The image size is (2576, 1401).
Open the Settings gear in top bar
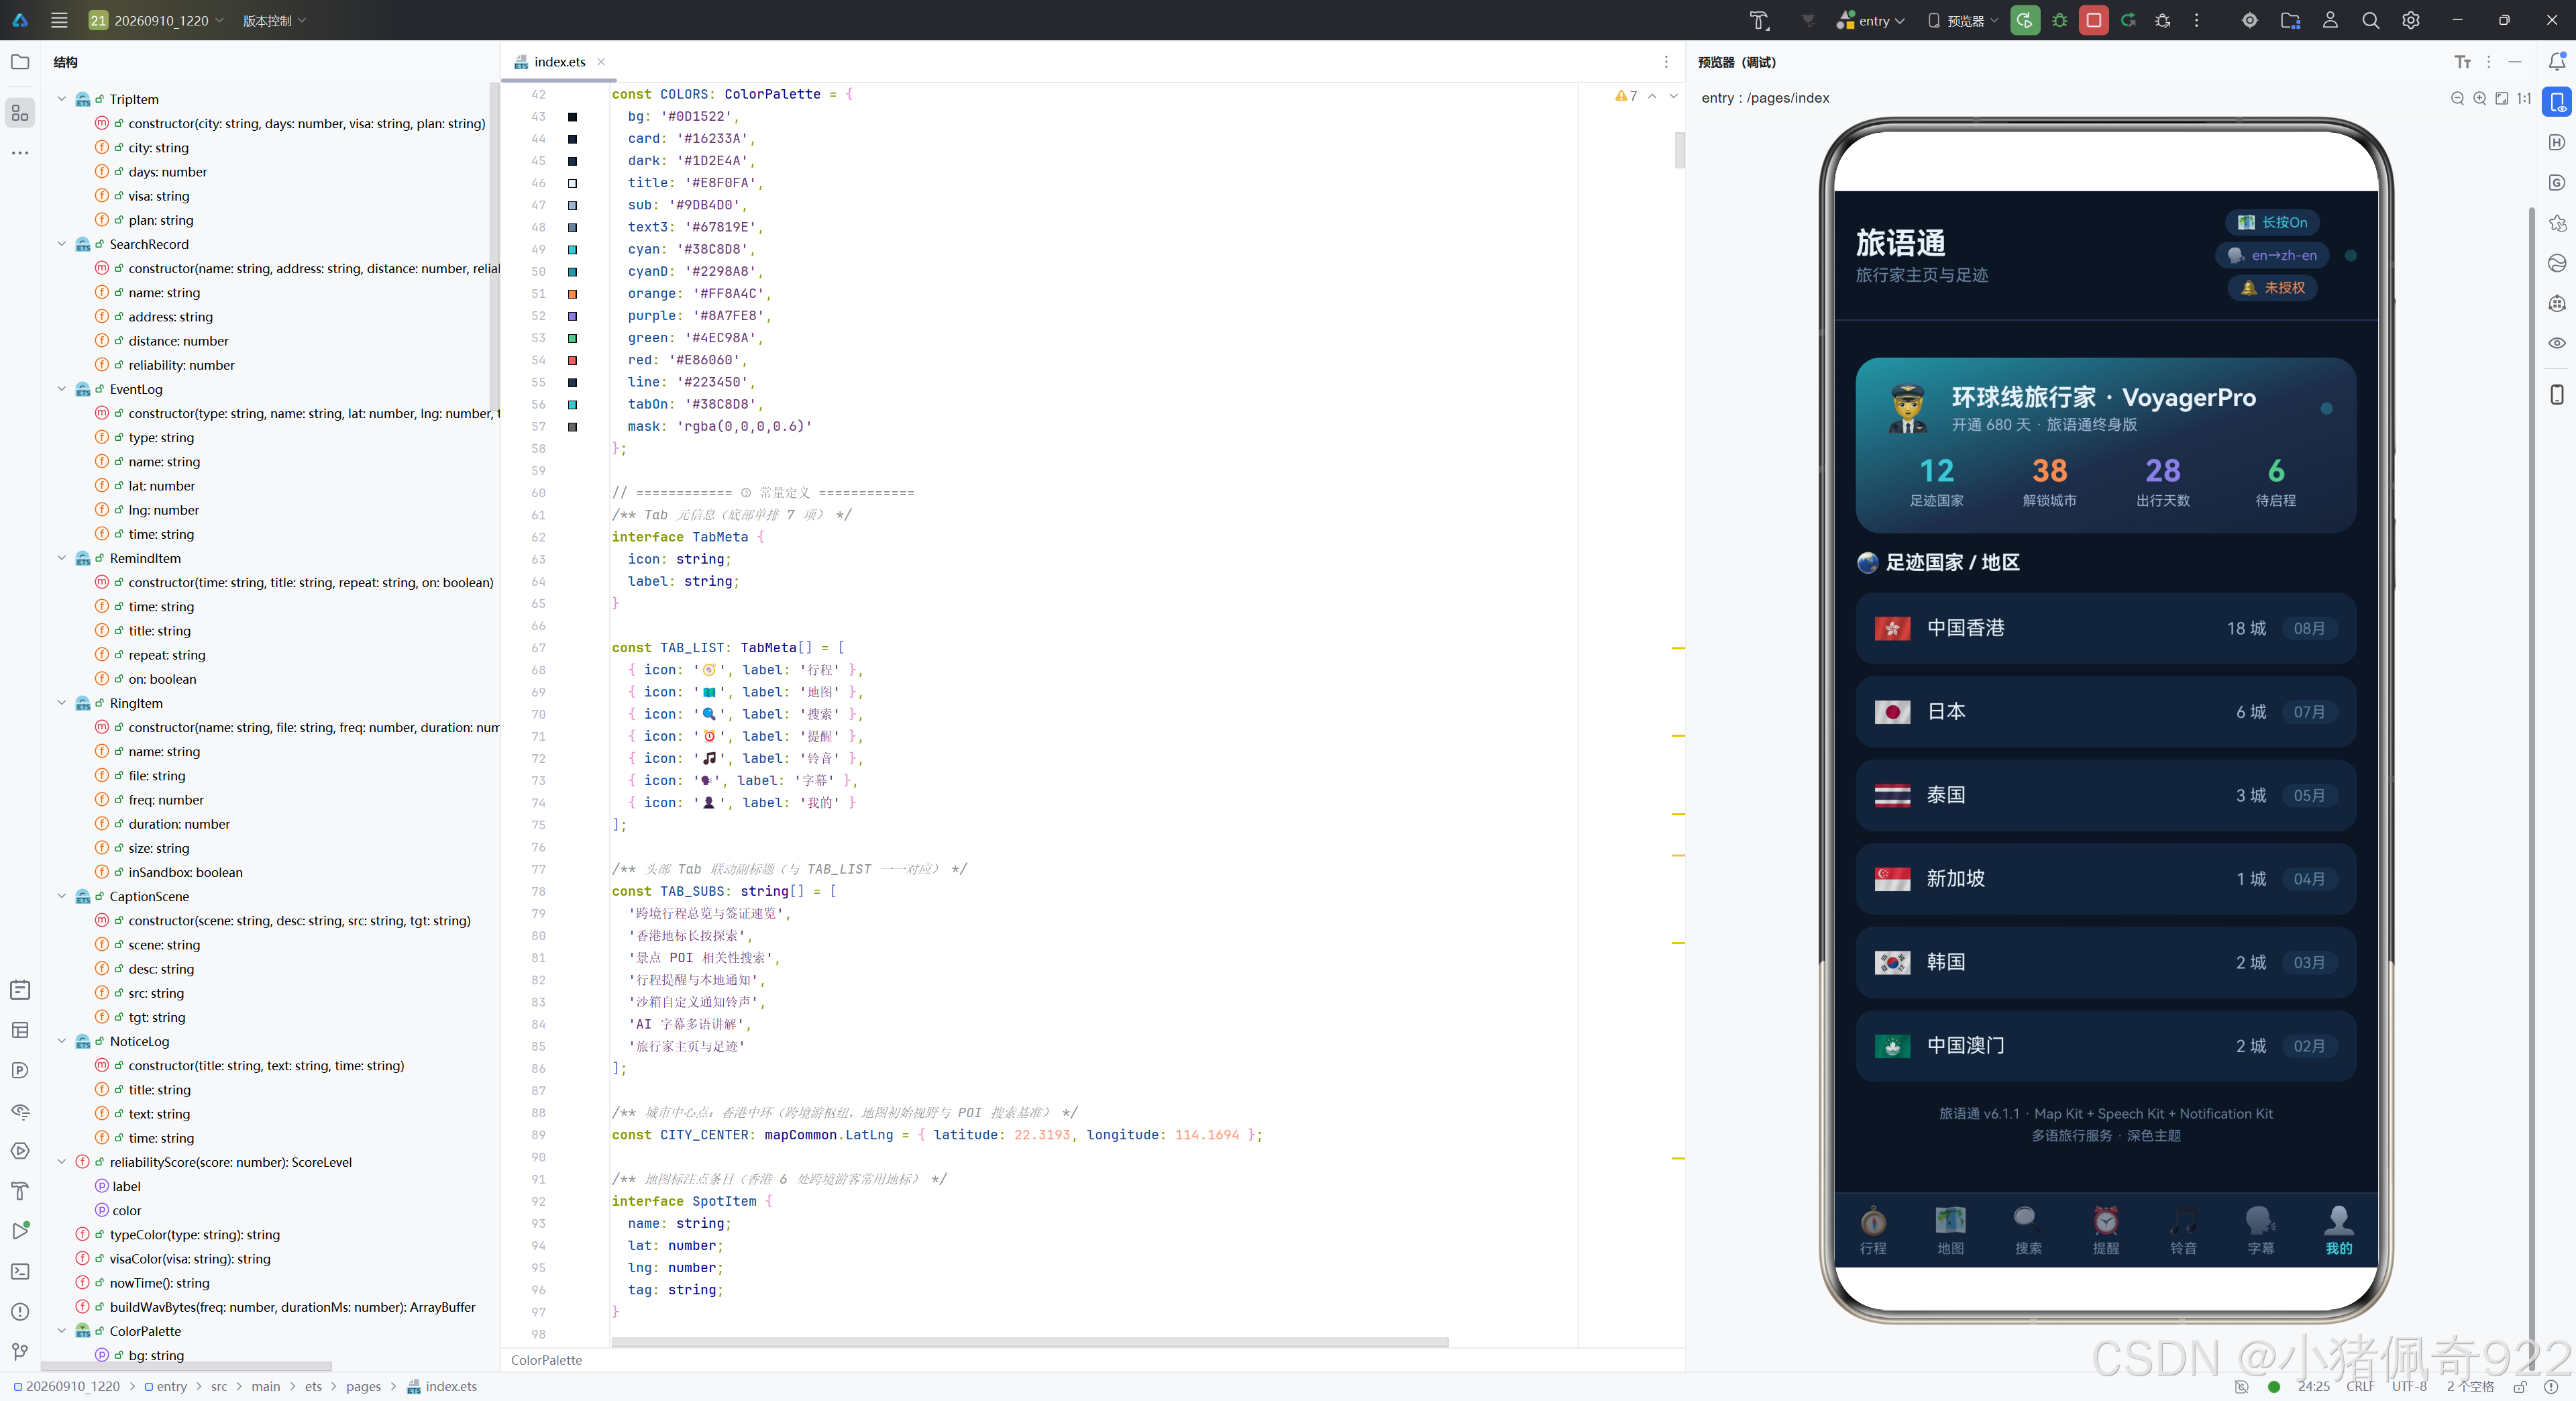(2411, 20)
